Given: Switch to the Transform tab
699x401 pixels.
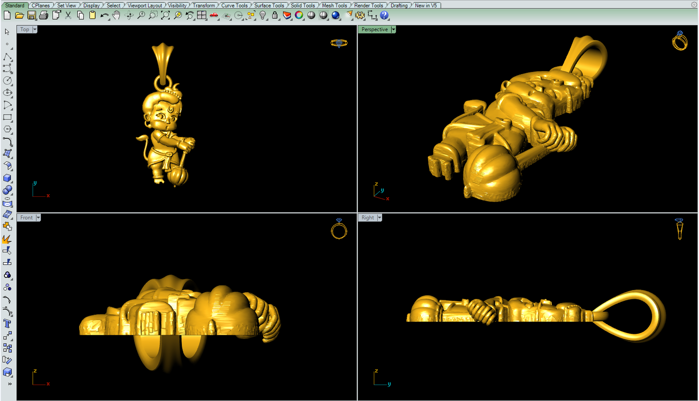Looking at the screenshot, I should click(204, 5).
